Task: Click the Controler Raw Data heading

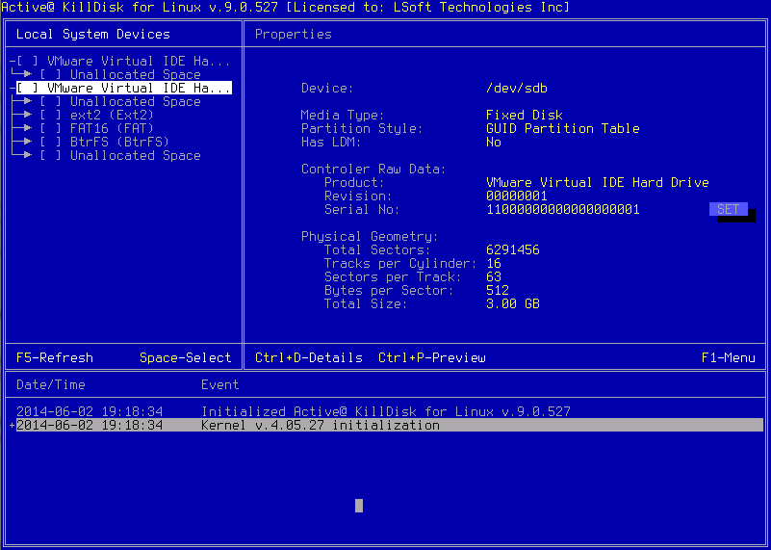Action: 373,170
